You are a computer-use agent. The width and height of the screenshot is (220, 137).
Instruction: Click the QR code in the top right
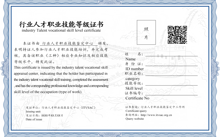coord(177,35)
